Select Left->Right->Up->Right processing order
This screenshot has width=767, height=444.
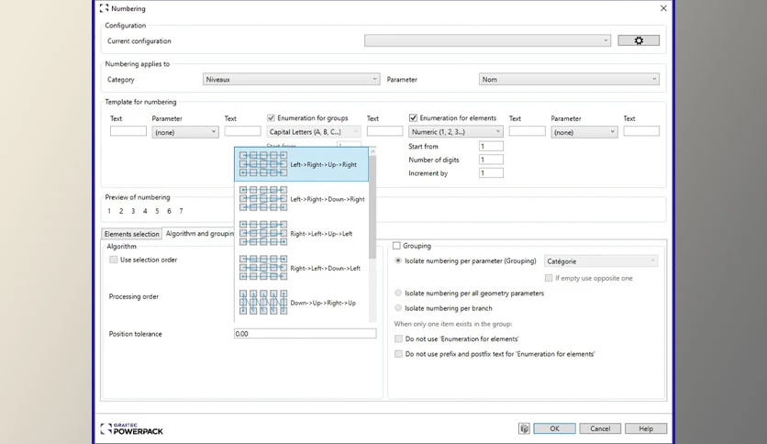coord(301,164)
